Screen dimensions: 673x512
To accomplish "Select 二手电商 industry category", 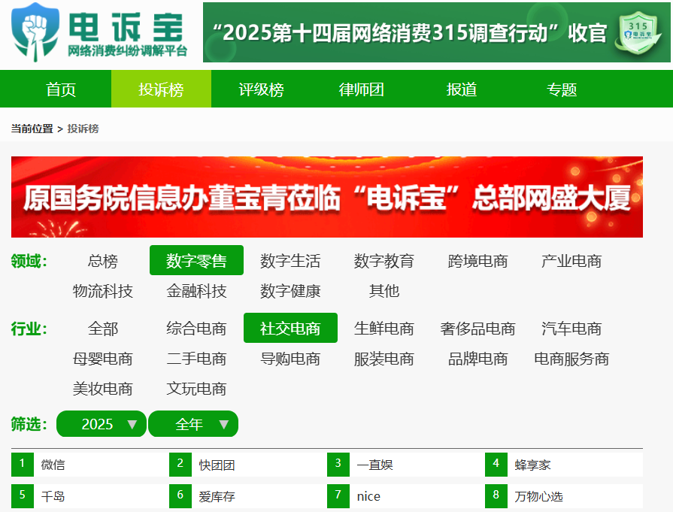I will coord(196,359).
